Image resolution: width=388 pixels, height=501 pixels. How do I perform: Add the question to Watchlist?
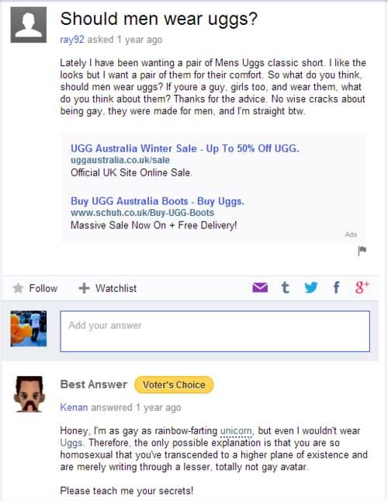[x=108, y=288]
